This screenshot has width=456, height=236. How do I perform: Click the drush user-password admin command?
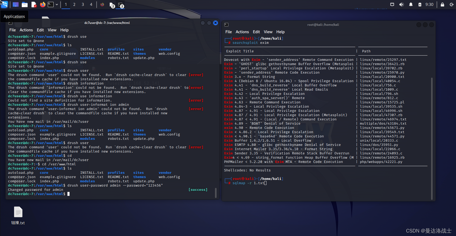coord(115,186)
